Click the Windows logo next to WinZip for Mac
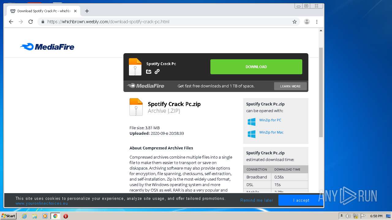The height and width of the screenshot is (220, 392). coord(251,134)
